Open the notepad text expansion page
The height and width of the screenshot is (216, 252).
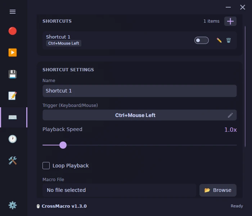[13, 96]
